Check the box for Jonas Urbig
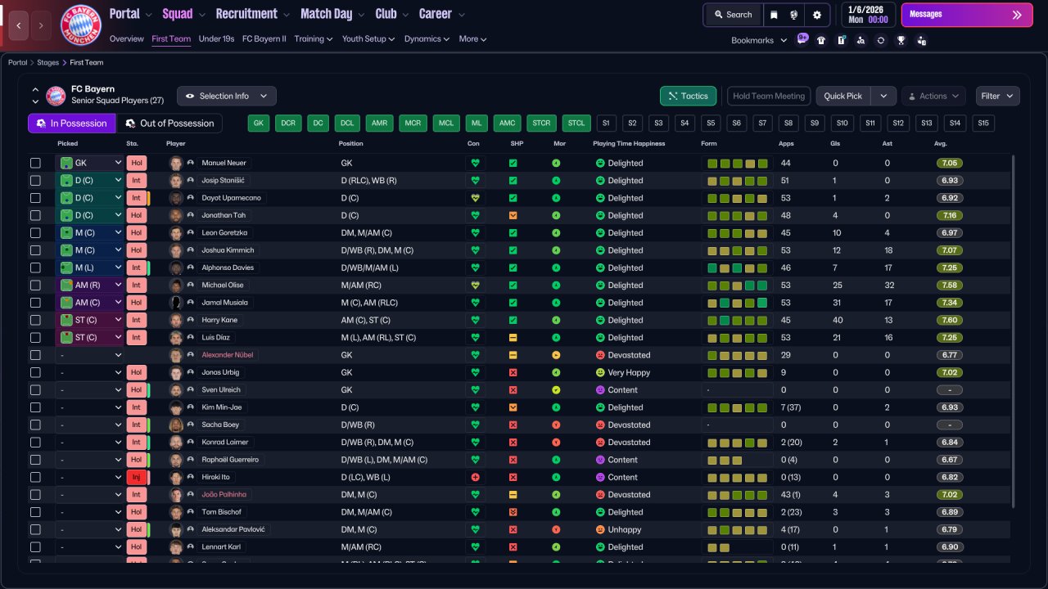Viewport: 1048px width, 589px height. point(35,372)
